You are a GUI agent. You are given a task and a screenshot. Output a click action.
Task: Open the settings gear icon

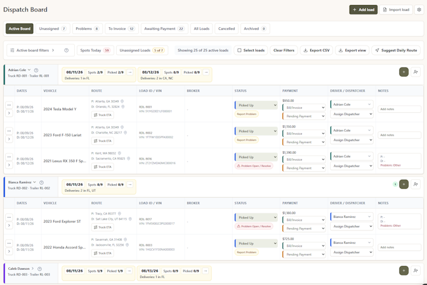point(419,9)
